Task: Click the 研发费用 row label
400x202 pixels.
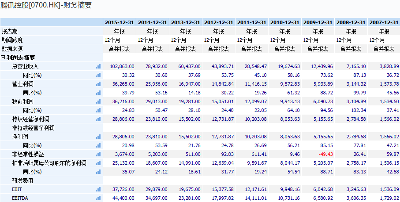Action: tap(22, 180)
